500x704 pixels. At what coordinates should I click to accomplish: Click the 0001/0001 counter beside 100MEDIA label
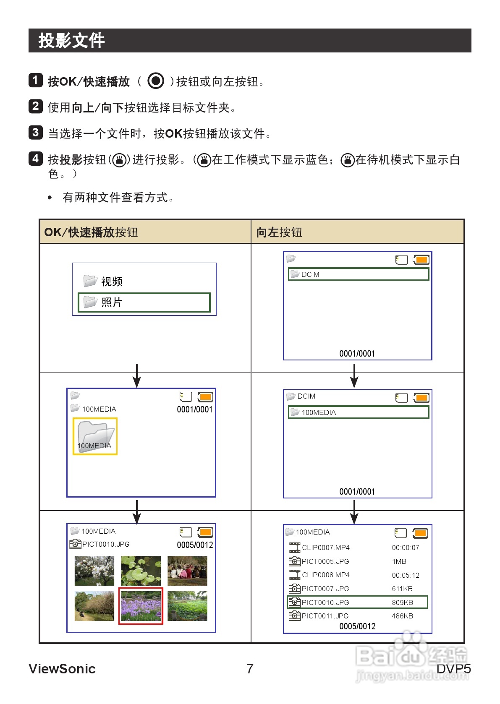click(x=195, y=409)
